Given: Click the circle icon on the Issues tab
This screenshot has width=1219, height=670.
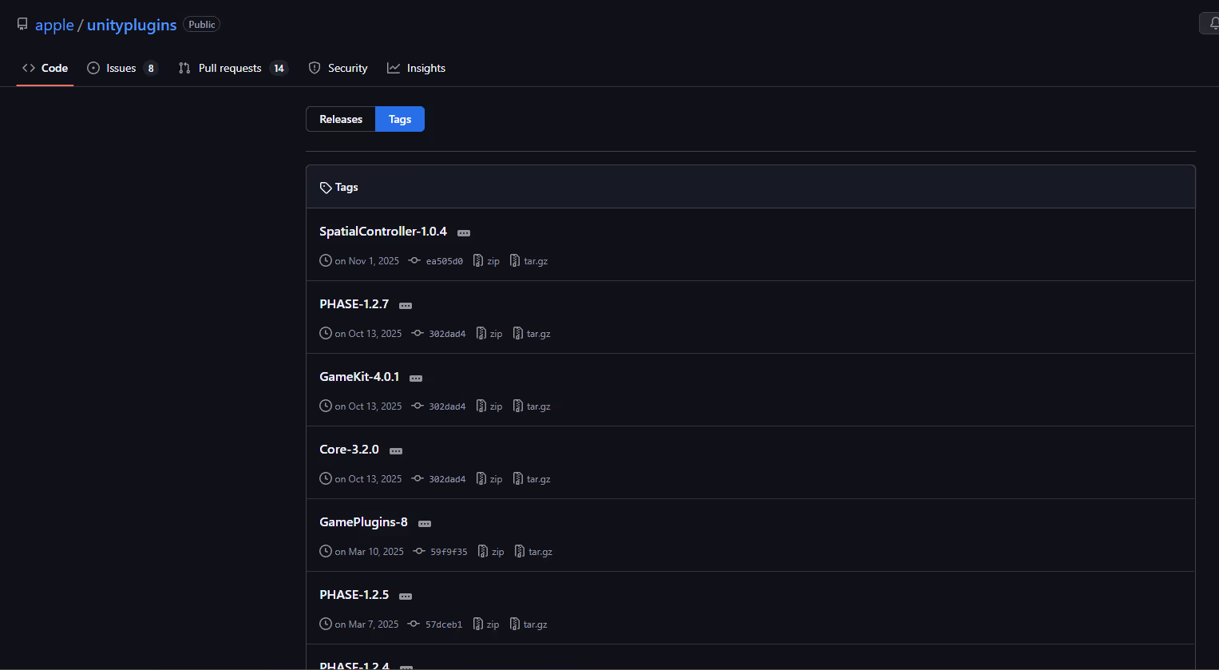Looking at the screenshot, I should pos(92,68).
